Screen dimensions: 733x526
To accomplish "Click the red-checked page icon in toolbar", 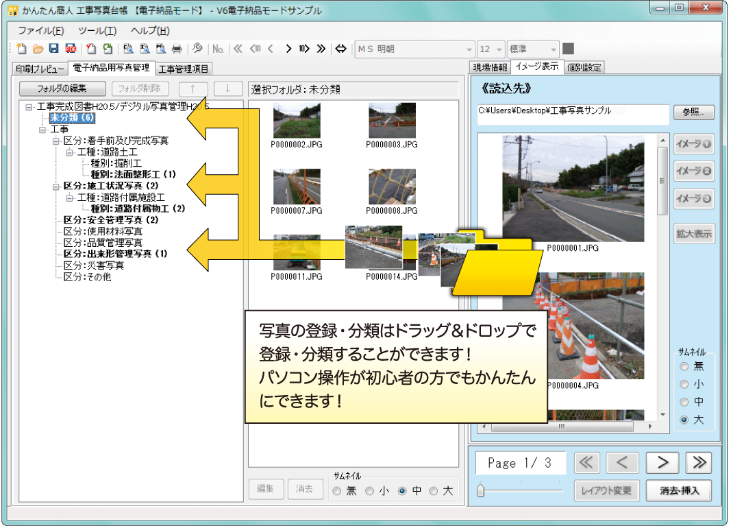I will 92,49.
